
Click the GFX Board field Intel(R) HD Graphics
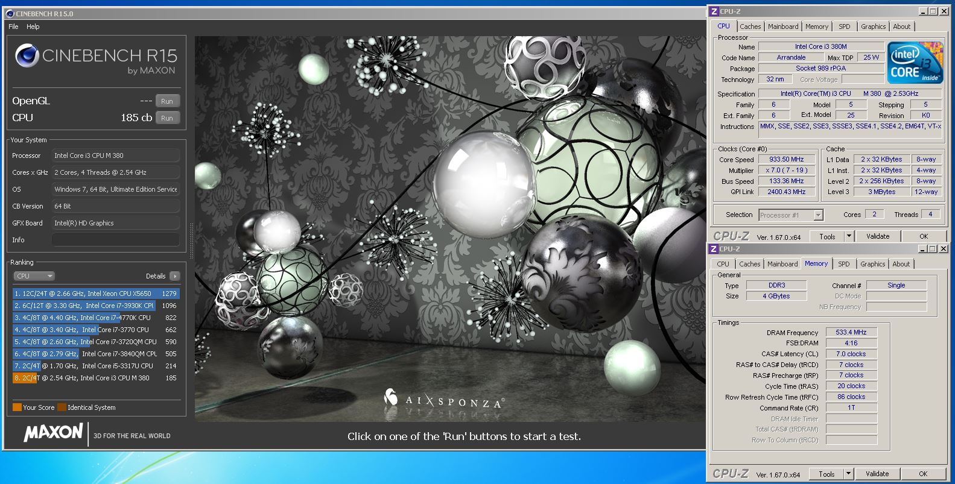coord(116,223)
